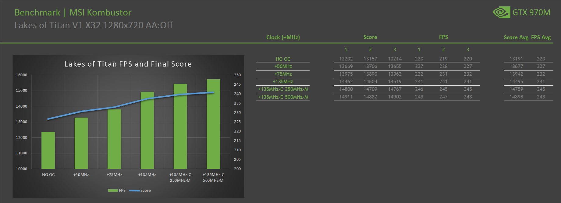
Task: Select the FPS cell '231'
Action: pyautogui.click(x=443, y=74)
